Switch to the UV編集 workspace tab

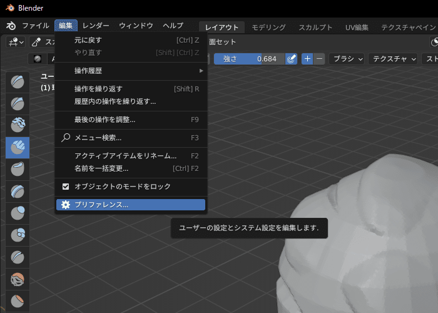pyautogui.click(x=357, y=28)
